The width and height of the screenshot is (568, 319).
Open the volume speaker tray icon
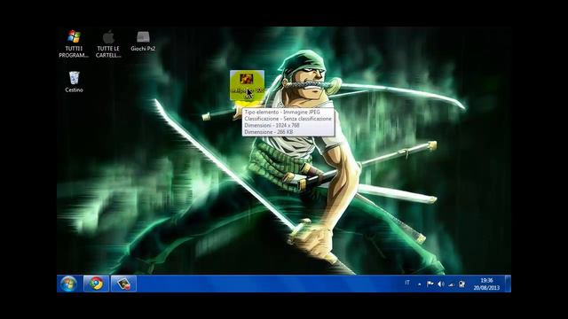point(440,284)
